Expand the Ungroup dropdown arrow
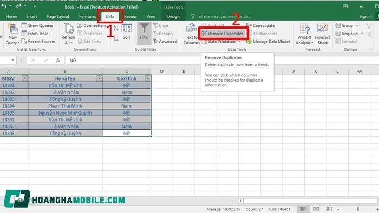The width and height of the screenshot is (379, 213). point(362,34)
